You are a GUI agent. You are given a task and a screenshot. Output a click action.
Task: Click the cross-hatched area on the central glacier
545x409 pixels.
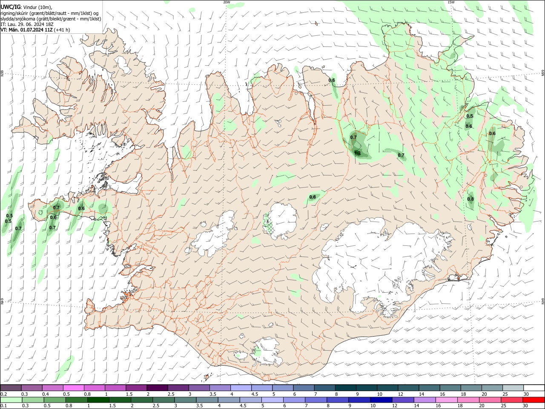pos(269,225)
